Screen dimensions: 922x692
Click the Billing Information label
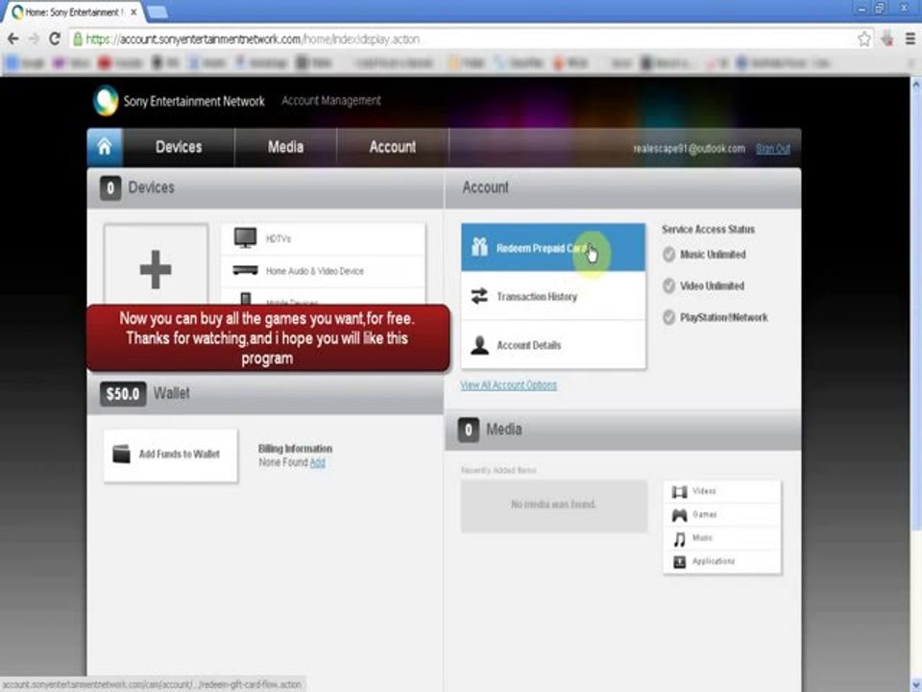tap(295, 449)
